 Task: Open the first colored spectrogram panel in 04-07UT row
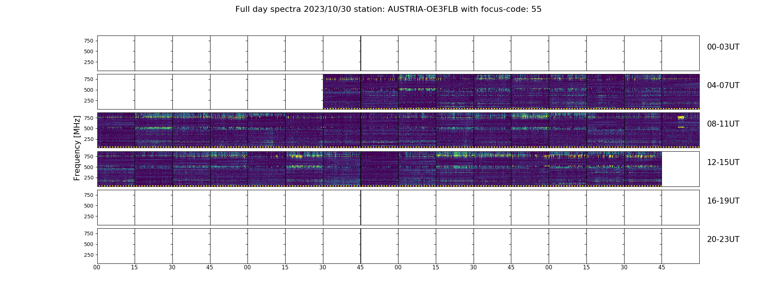tap(342, 92)
